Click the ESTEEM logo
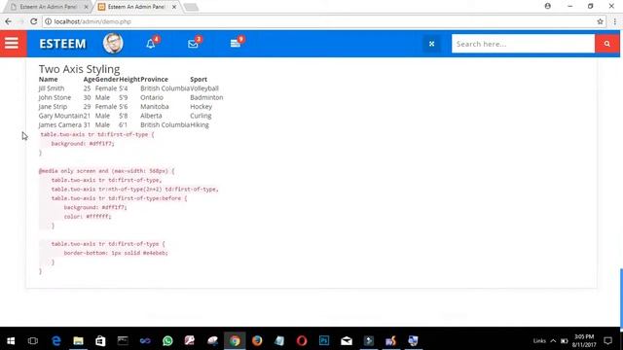The height and width of the screenshot is (350, 623). pos(62,44)
